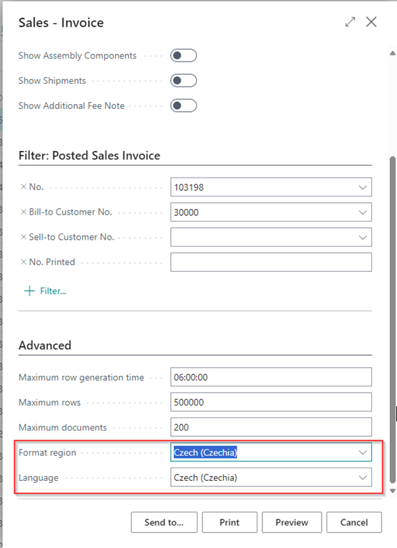
Task: Open the No. filter dropdown
Action: click(363, 187)
